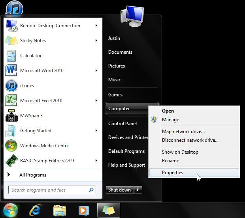The image size is (245, 218).
Task: Open iTunes icon in Start menu list
Action: pyautogui.click(x=11, y=86)
